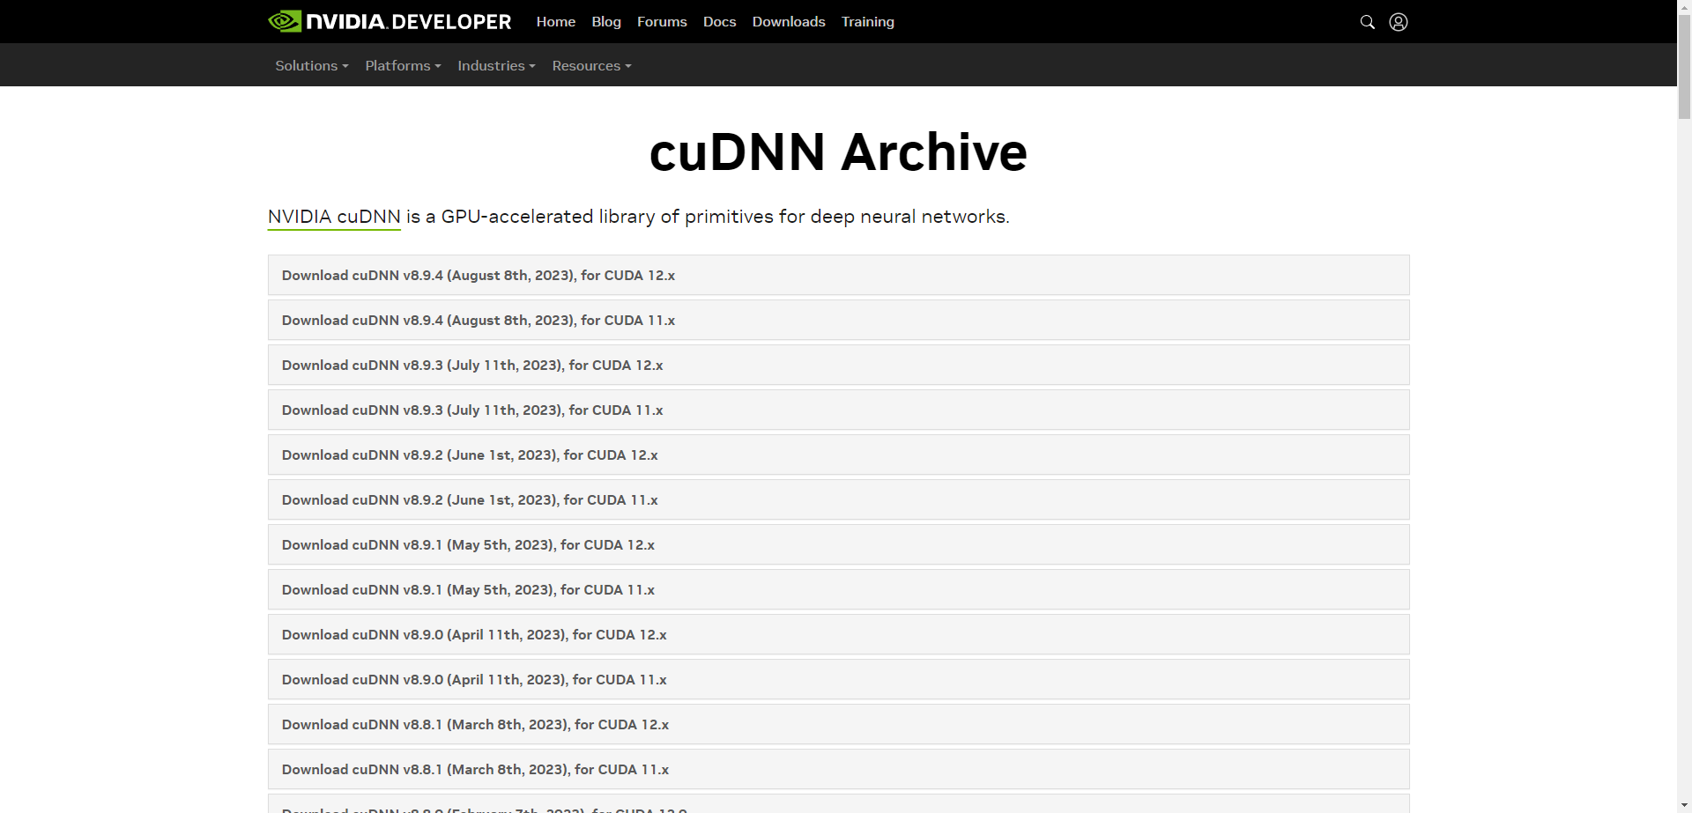Open the search magnifier icon
1692x813 pixels.
[x=1367, y=22]
